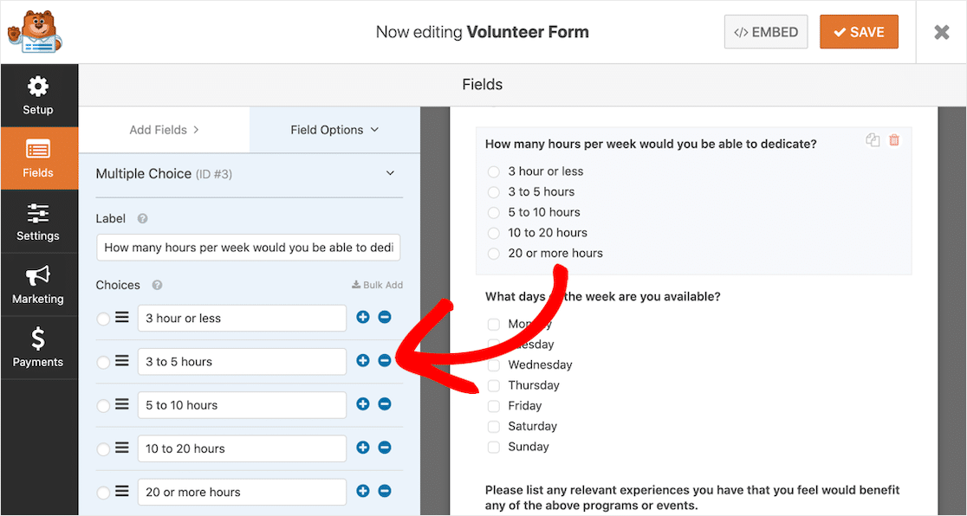Viewport: 967px width, 516px height.
Task: Check the Saturday checkbox
Action: [493, 427]
